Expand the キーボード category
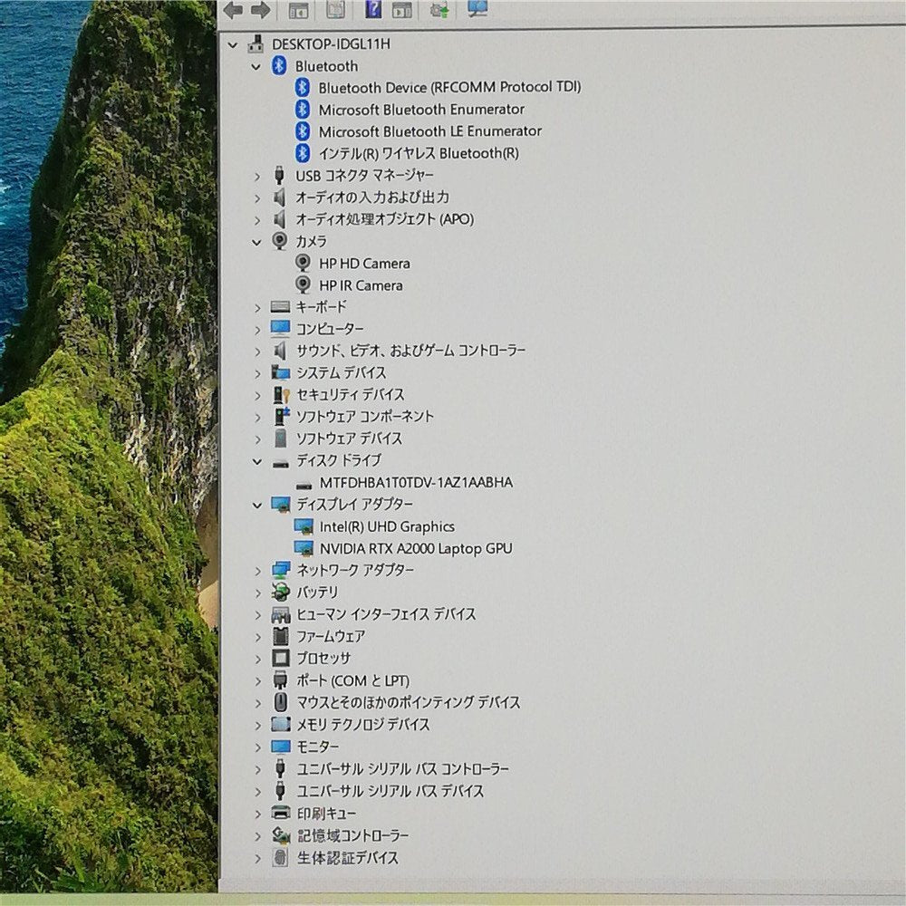 [x=258, y=306]
